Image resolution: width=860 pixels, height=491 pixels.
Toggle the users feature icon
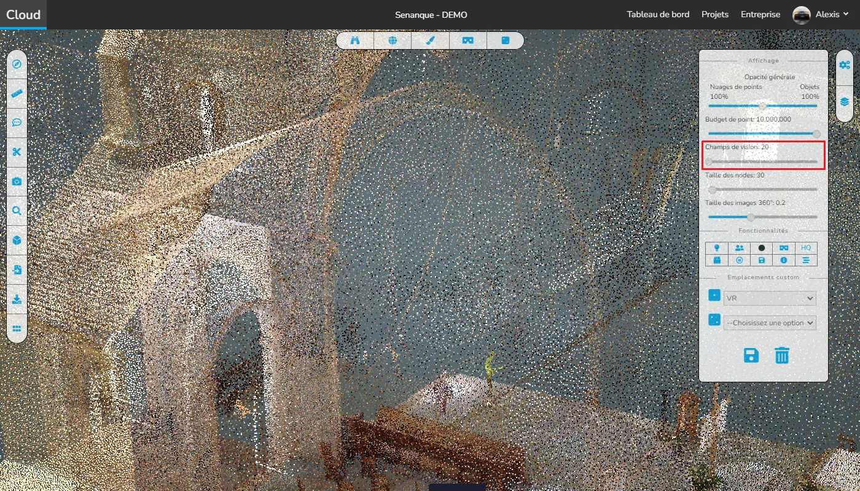739,248
